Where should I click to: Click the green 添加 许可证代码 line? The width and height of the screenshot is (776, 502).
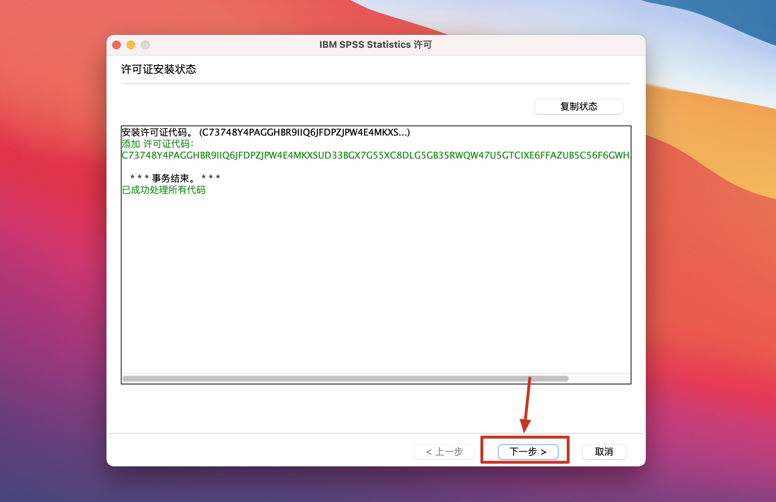(158, 144)
